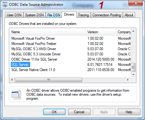
Task: Click the horizontal scrollbar thumb
Action: (x=49, y=80)
